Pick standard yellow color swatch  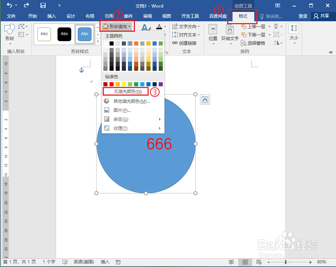124,84
